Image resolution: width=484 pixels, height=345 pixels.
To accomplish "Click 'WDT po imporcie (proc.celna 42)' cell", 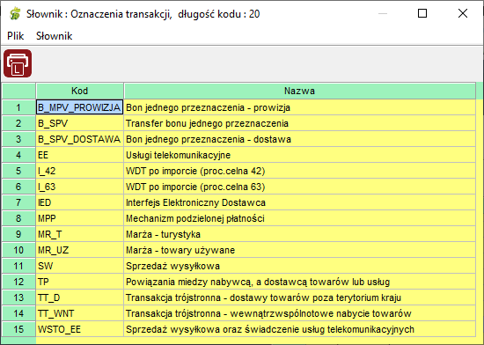I will point(299,171).
